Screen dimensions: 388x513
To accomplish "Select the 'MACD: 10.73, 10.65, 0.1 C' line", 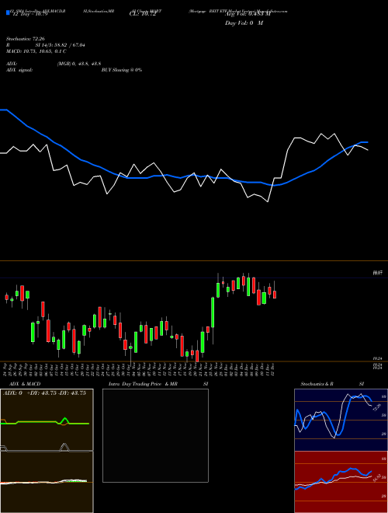I will click(36, 51).
